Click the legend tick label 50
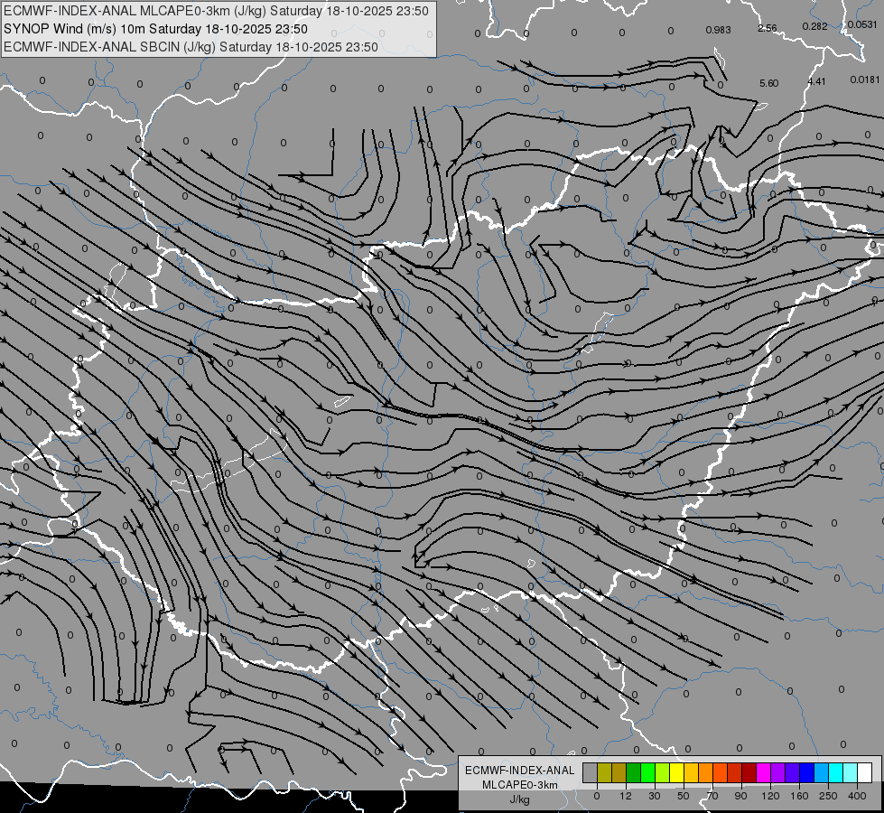The height and width of the screenshot is (813, 884). point(684,796)
